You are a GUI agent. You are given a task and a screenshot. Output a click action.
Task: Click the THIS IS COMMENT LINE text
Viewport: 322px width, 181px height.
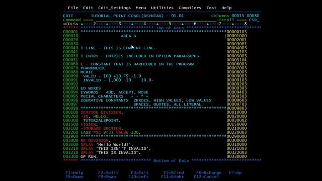(129, 48)
